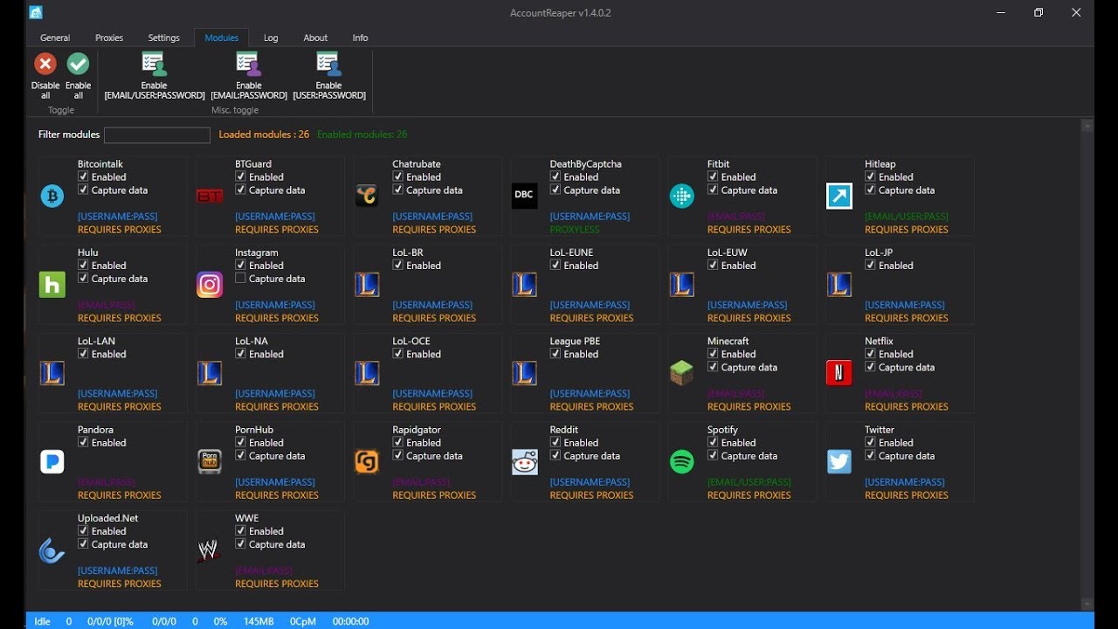Click the Hulu module icon
This screenshot has height=629, width=1118.
(52, 285)
